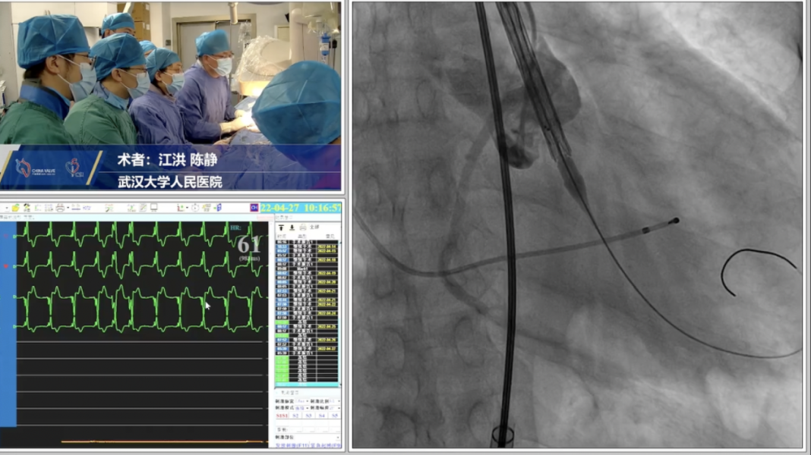Click the blue CH channel icon
The height and width of the screenshot is (455, 811).
(254, 208)
